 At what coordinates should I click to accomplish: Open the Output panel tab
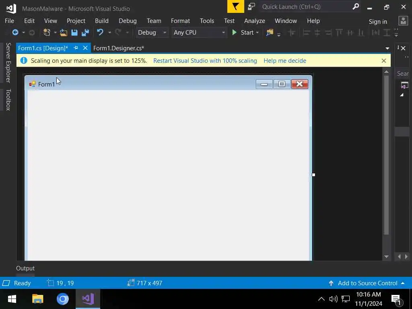(x=25, y=268)
